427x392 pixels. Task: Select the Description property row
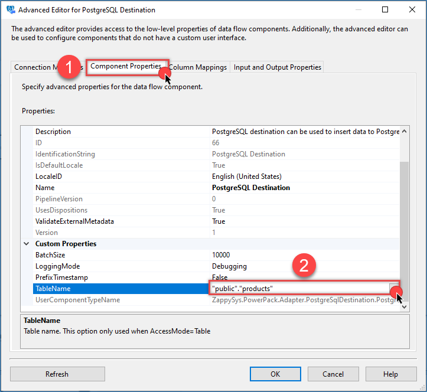point(53,132)
